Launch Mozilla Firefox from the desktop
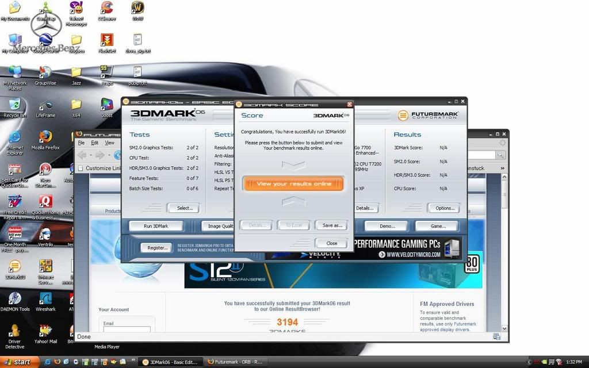Viewport: 589px width, 368px height. [x=45, y=140]
